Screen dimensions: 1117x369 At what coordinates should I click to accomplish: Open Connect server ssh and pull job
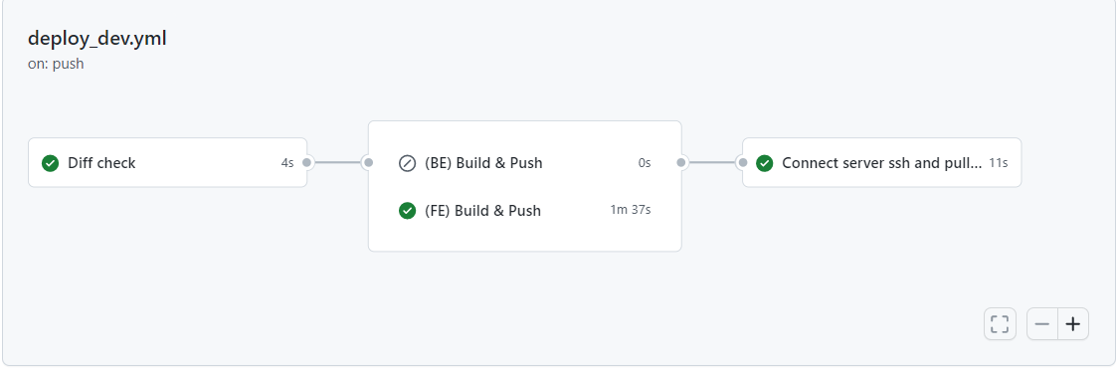click(x=882, y=163)
